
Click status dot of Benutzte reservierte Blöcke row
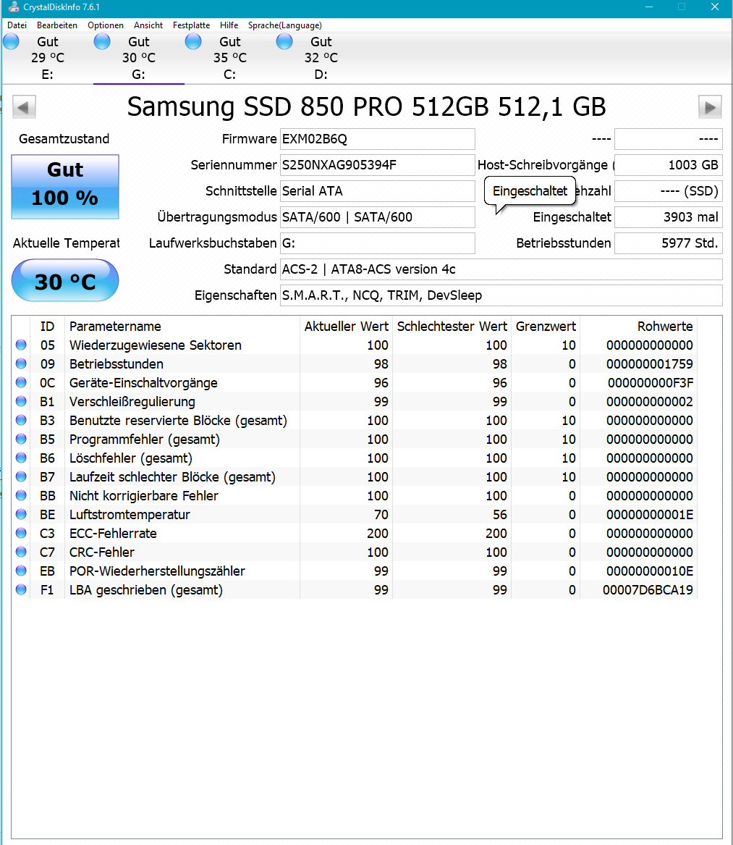pyautogui.click(x=21, y=421)
